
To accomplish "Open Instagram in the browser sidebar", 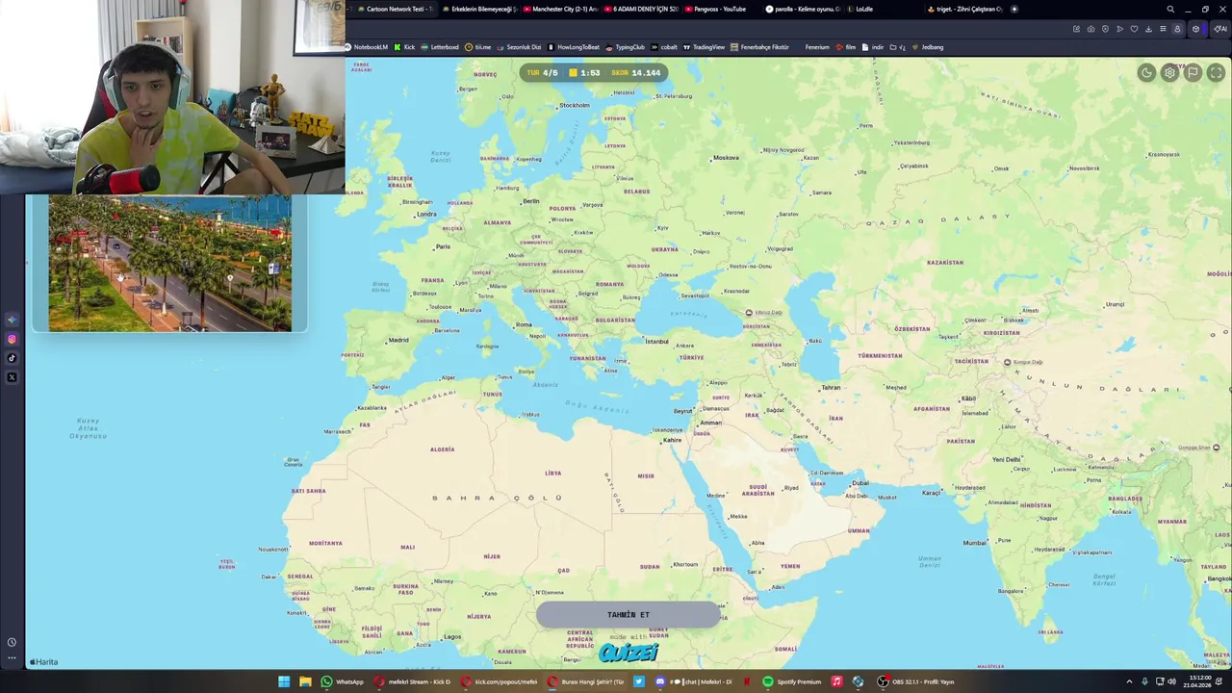I will coord(12,339).
